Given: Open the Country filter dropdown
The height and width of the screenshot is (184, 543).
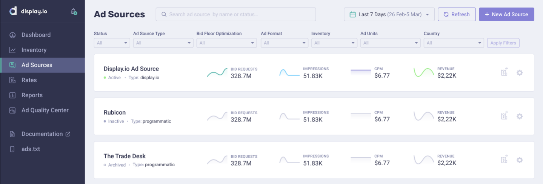Looking at the screenshot, I should 454,43.
